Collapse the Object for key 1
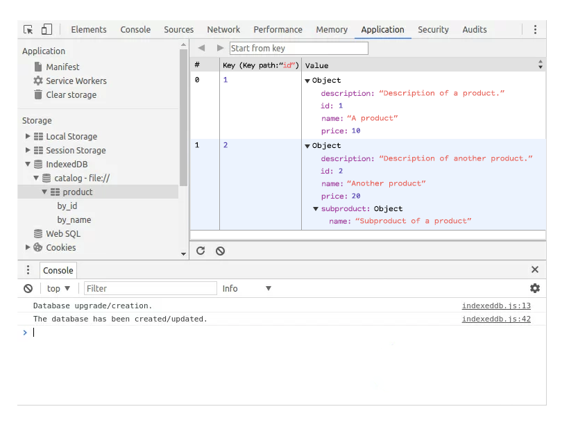Viewport: 569px width, 434px height. point(307,81)
